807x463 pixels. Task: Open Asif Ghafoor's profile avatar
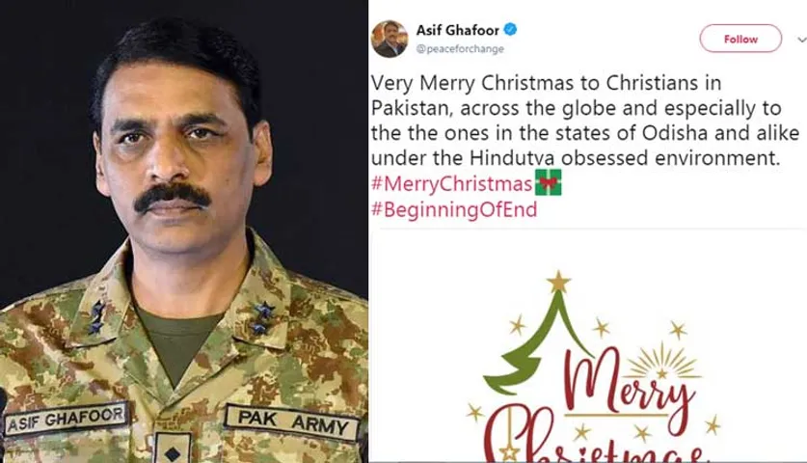click(390, 40)
